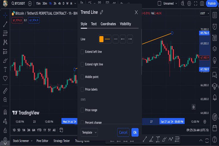Open the watchlist panel
The height and width of the screenshot is (146, 219).
tap(215, 15)
